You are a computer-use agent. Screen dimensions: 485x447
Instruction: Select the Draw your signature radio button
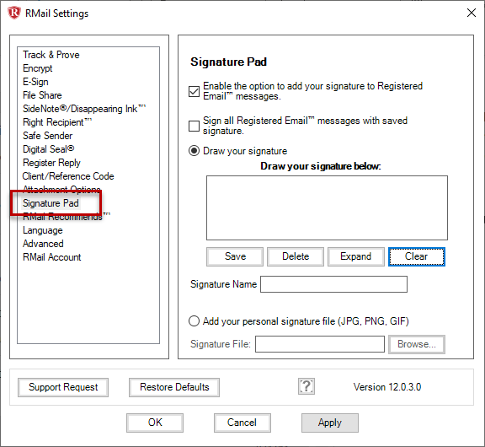(x=194, y=151)
